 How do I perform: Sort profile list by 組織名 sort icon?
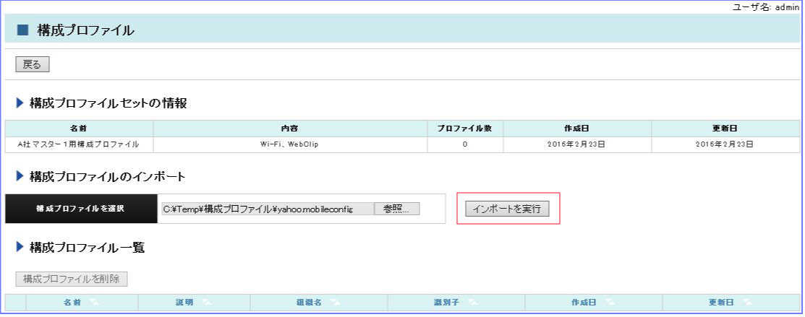click(334, 303)
